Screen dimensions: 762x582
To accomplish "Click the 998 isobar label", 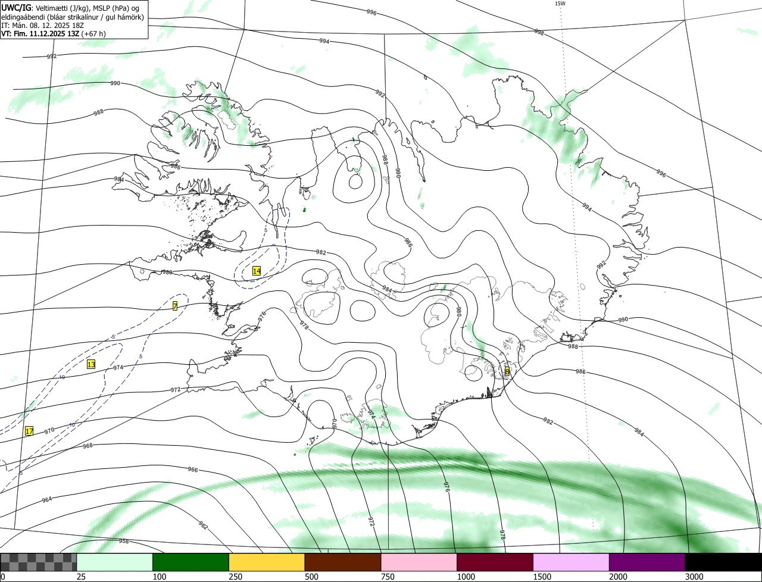I will coord(539,32).
